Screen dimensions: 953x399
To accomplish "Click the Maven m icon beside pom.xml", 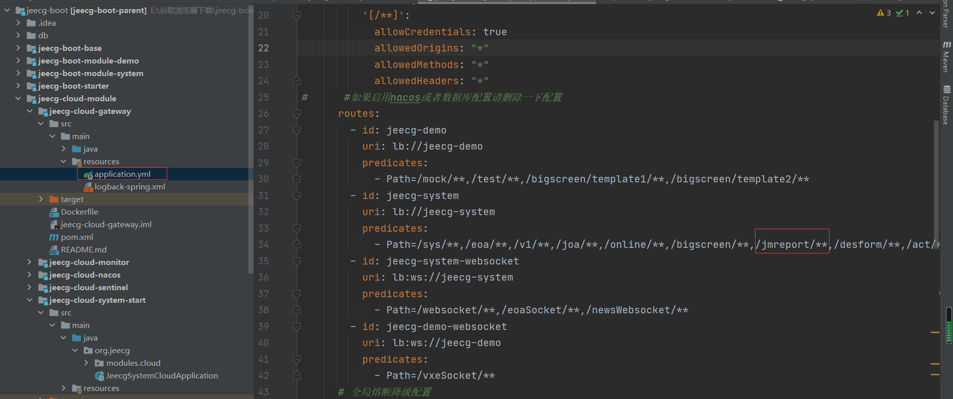I will (x=54, y=237).
